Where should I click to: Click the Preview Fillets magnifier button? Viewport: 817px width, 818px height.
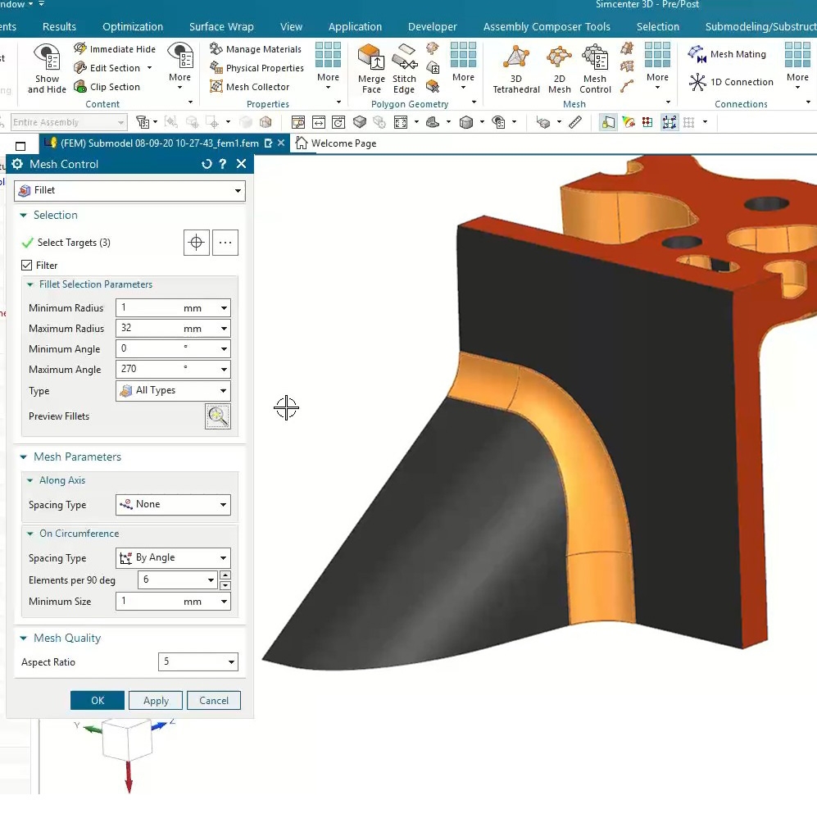coord(217,416)
